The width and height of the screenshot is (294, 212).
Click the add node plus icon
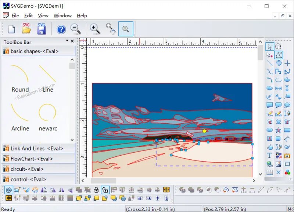244,190
